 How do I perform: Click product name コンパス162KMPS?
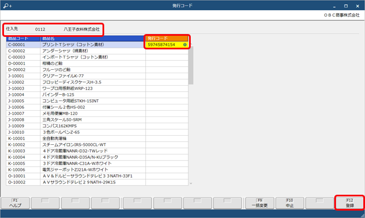point(59,126)
